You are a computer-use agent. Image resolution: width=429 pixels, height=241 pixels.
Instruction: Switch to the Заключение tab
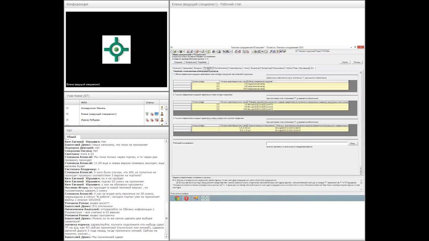pos(255,68)
